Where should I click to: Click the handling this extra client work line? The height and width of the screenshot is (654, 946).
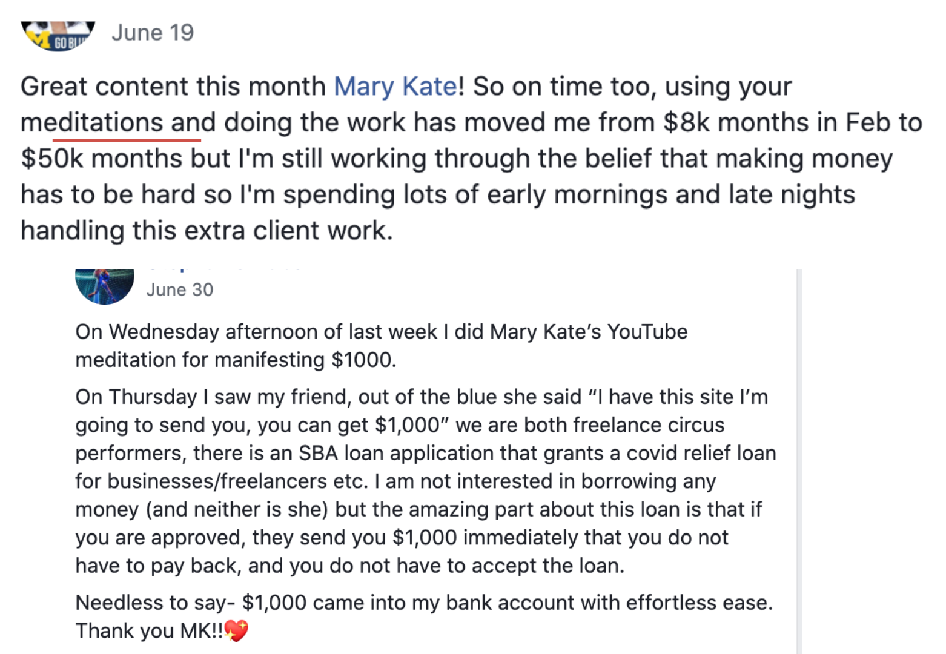coord(207,231)
